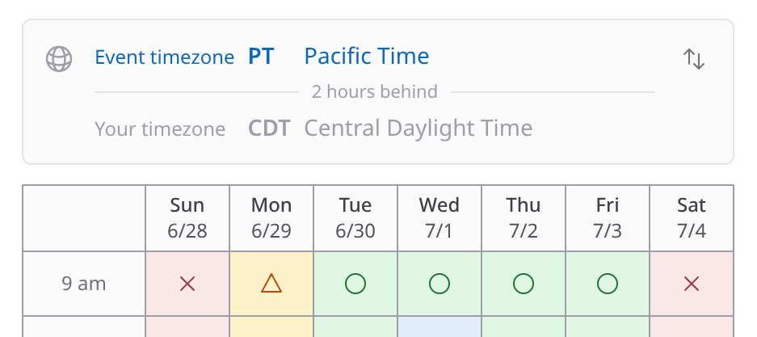Click the Wed 7/1 column header
The width and height of the screenshot is (757, 337).
pyautogui.click(x=439, y=218)
